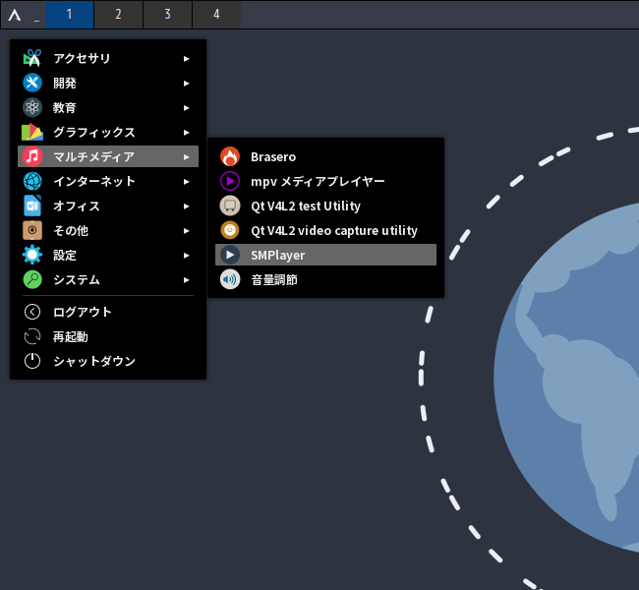Expand the 教育 submenu arrow
This screenshot has height=590, width=639.
click(x=186, y=108)
